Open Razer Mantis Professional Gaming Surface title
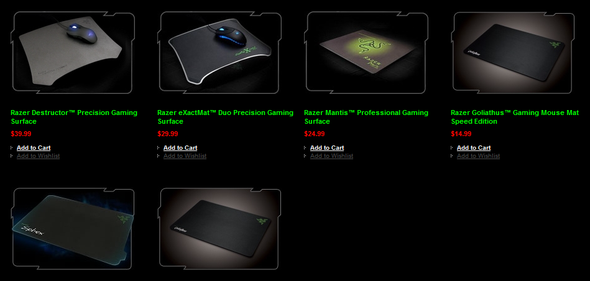 point(366,117)
